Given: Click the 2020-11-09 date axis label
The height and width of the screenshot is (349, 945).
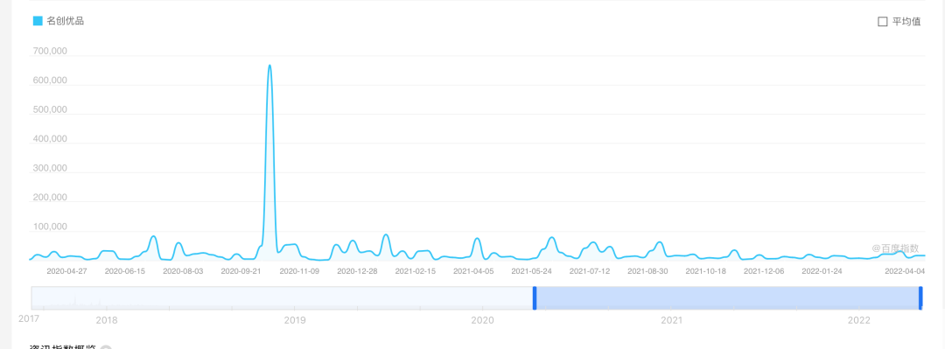Looking at the screenshot, I should pyautogui.click(x=299, y=271).
